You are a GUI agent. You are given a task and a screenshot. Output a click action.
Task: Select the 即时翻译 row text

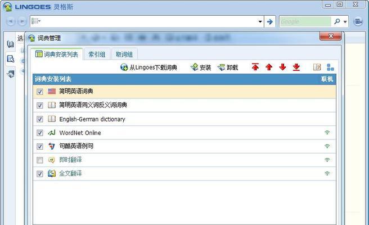click(70, 160)
